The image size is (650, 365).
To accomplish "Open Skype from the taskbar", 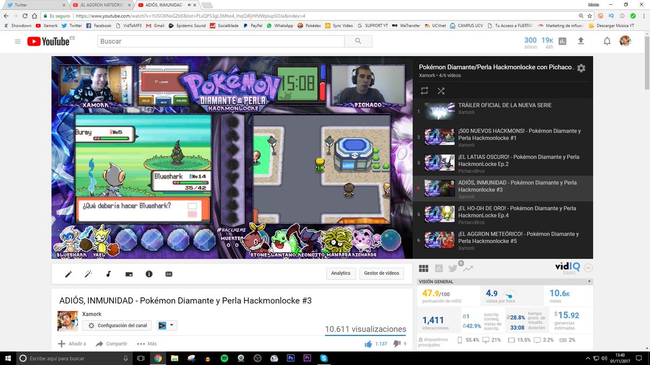I will tap(324, 358).
